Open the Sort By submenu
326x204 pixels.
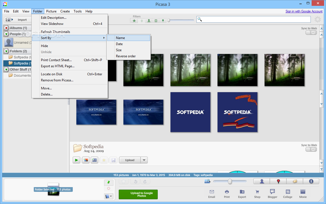(70, 38)
